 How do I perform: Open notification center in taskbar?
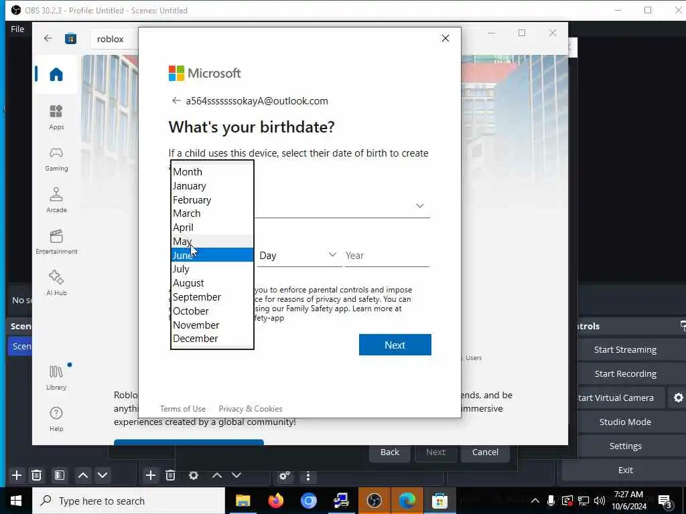(665, 501)
